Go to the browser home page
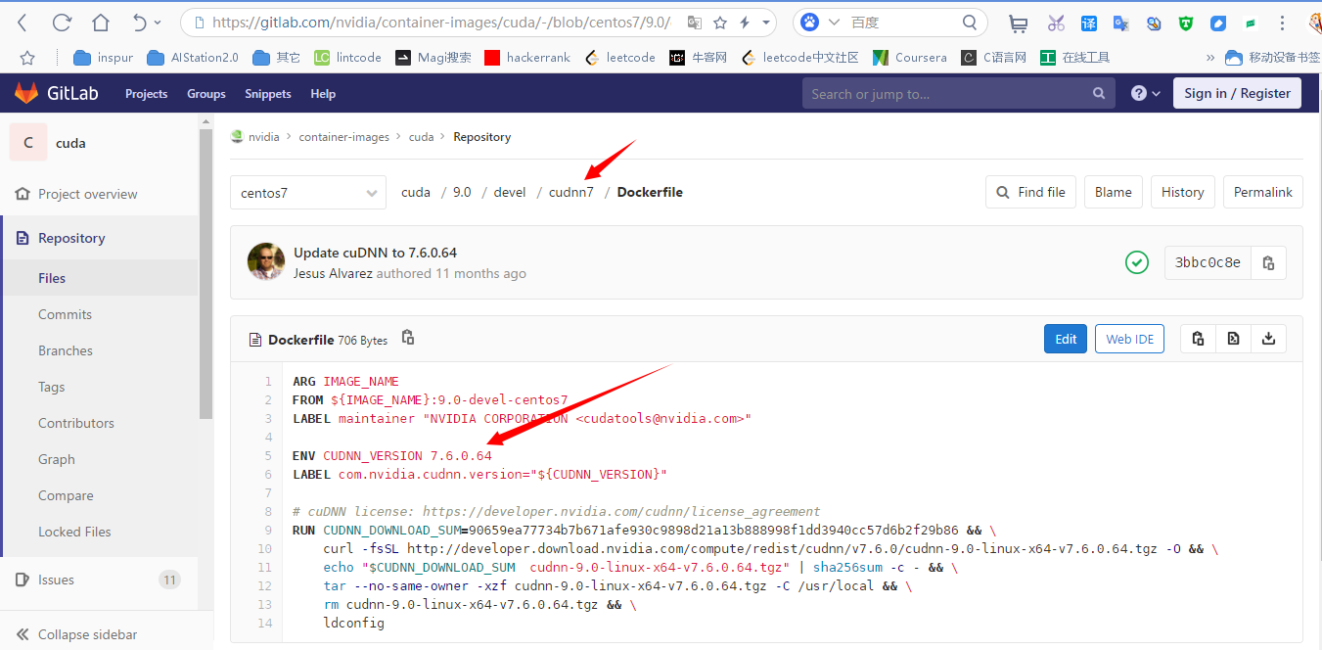This screenshot has height=650, width=1322. tap(101, 23)
